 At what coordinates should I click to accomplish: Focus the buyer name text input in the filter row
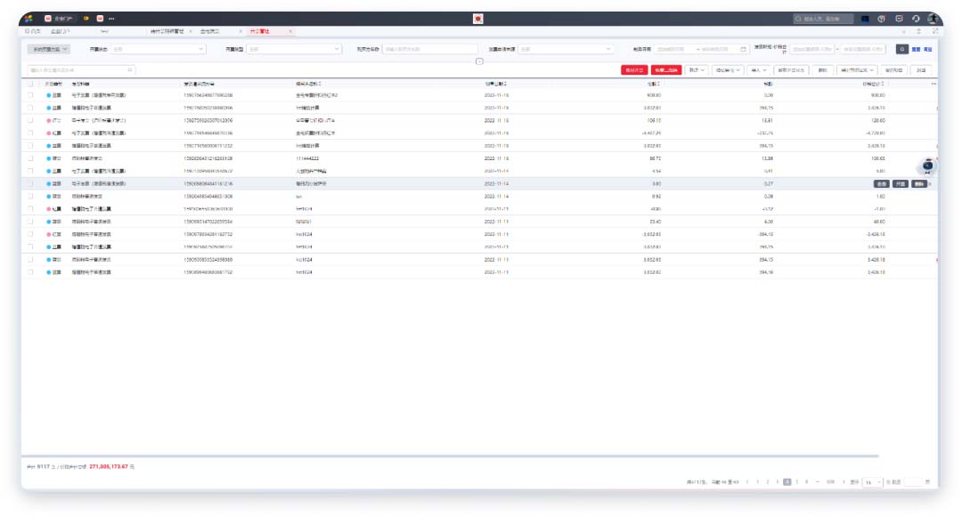click(429, 49)
